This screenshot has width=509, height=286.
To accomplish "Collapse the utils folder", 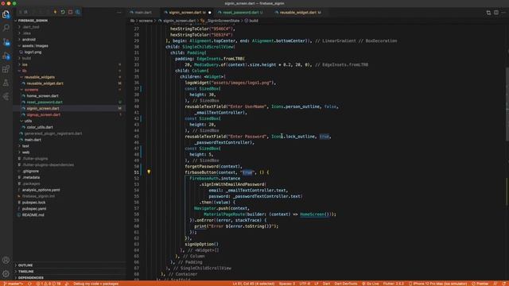I will coord(29,121).
